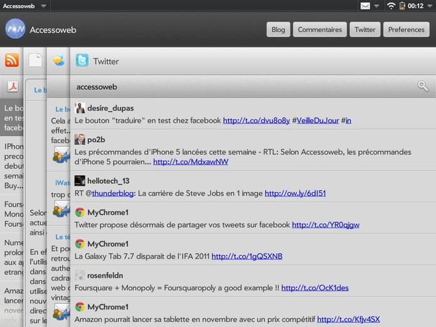
Task: Open MyChrome1 avatar on the Amazon tablet tweet
Action: (x=80, y=307)
